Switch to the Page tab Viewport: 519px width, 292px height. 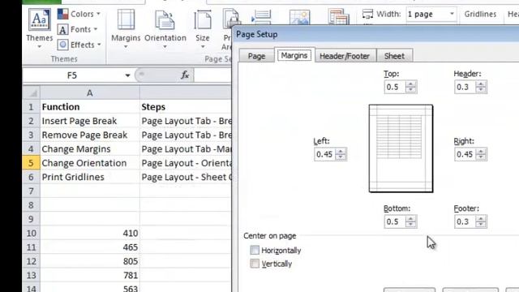coord(256,56)
